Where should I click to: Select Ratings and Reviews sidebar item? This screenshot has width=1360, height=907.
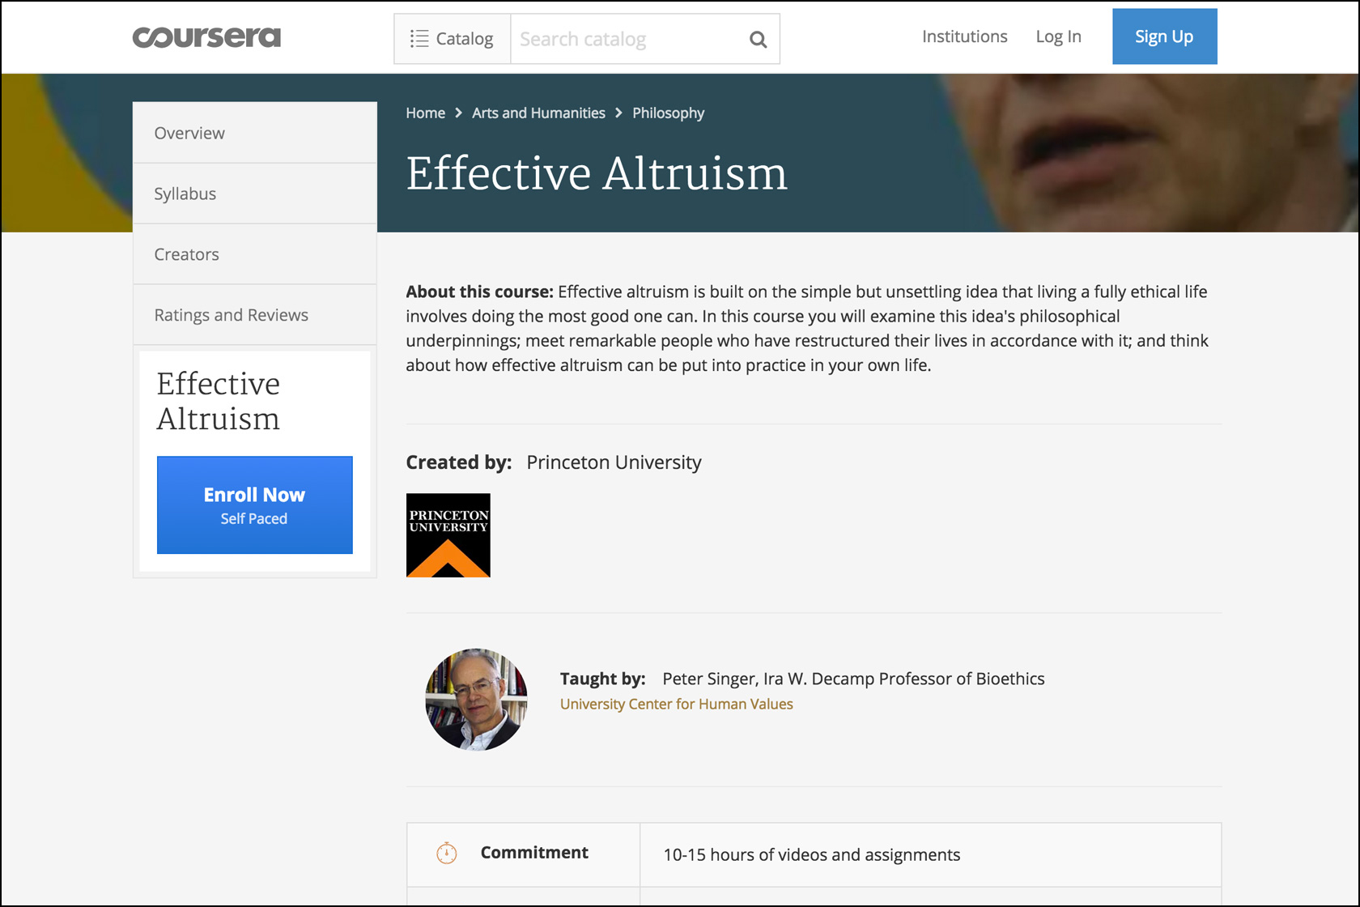[x=255, y=315]
